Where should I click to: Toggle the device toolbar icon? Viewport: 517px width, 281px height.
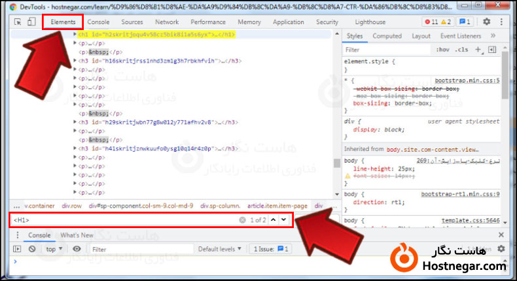[31, 22]
